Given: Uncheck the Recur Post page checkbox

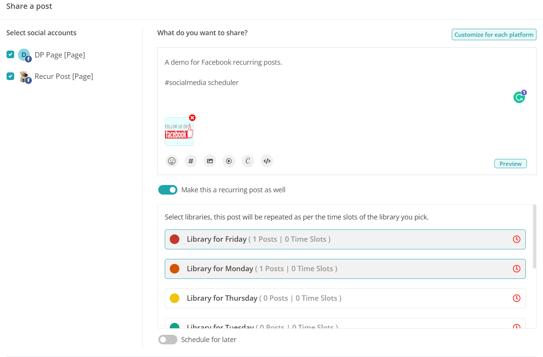Looking at the screenshot, I should click(10, 76).
